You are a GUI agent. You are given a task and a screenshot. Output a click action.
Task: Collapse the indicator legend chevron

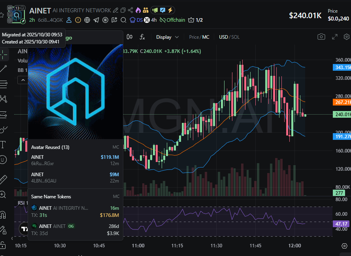coord(23,80)
